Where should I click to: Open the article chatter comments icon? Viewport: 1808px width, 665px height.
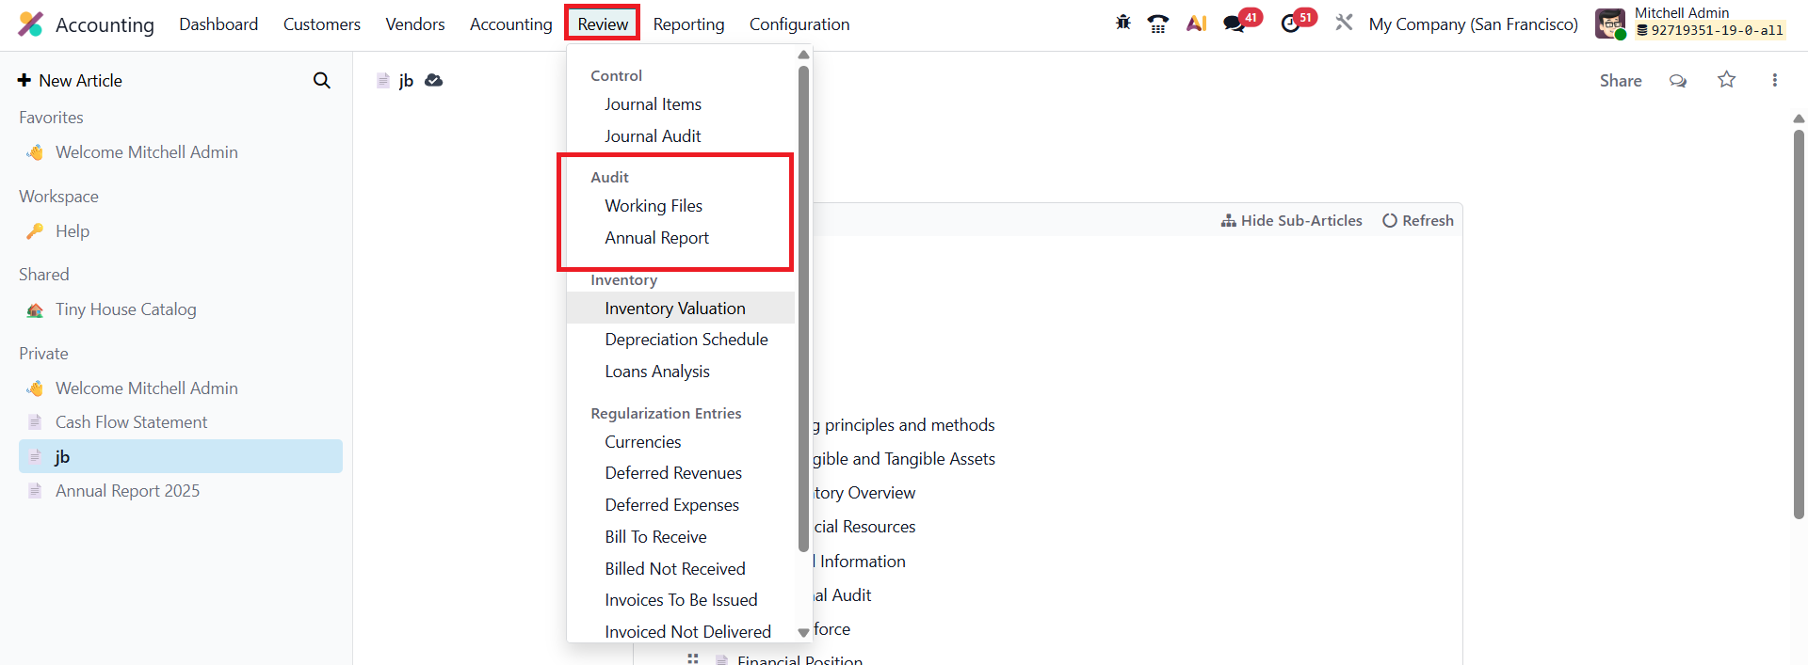(x=1678, y=81)
